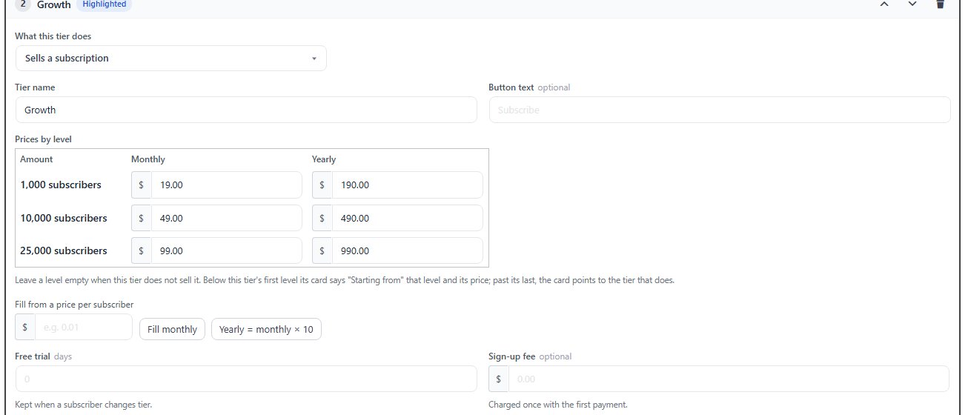
Task: Open the 'Sells a subscription' dropdown
Action: [x=171, y=59]
